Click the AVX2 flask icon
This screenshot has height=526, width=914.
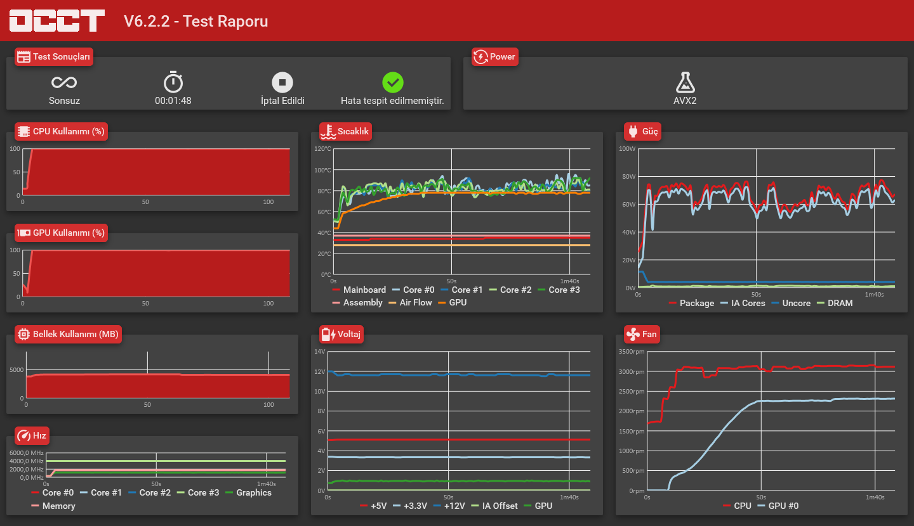(x=685, y=82)
